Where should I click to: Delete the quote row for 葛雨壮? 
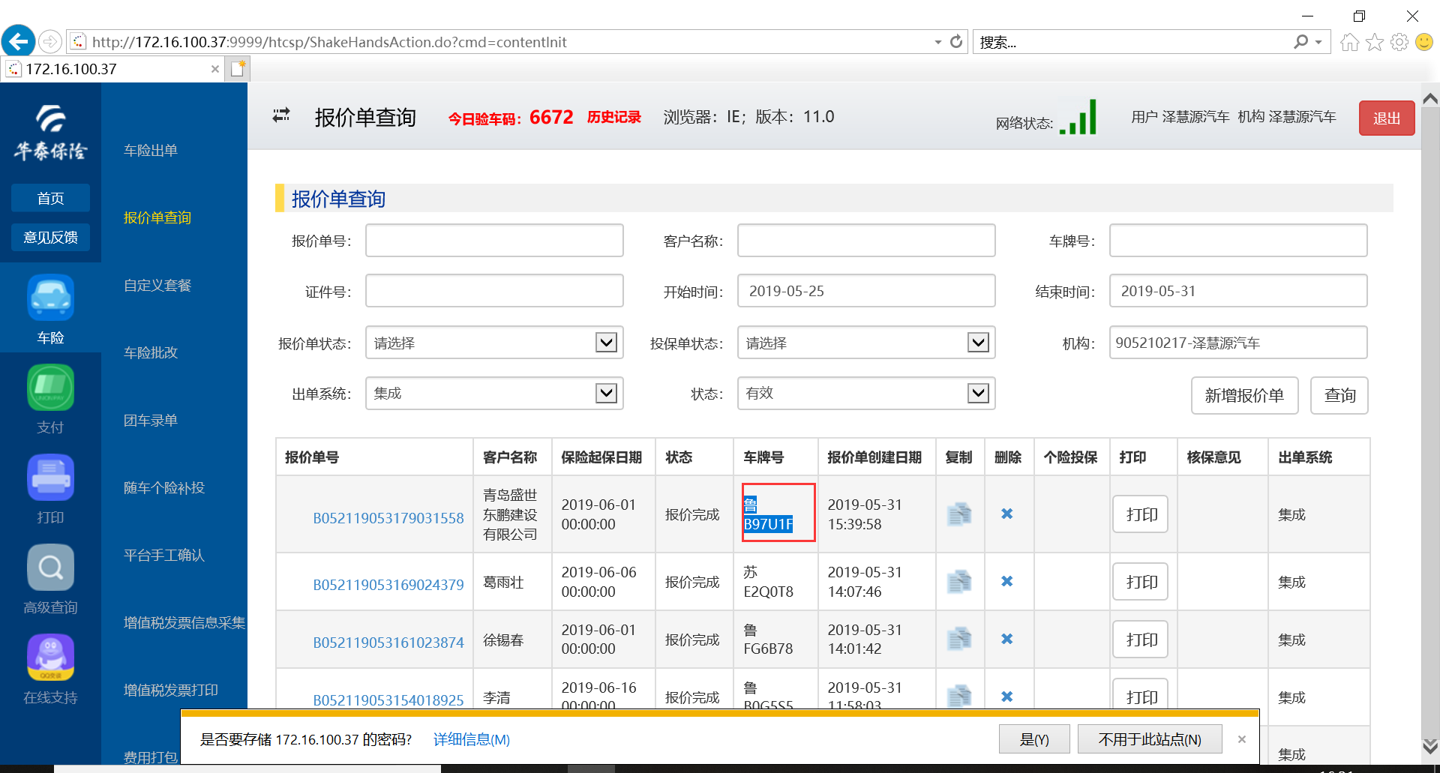coord(1006,582)
